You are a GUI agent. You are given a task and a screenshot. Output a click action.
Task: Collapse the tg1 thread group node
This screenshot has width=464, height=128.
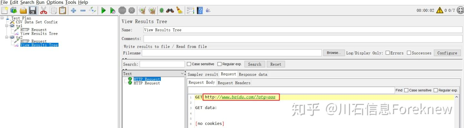[6, 26]
